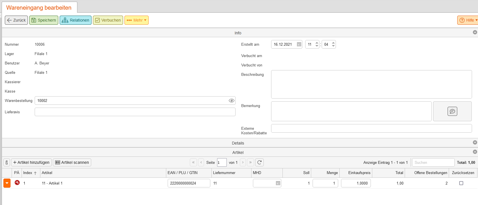Screen dimensions: 478x205
Task: Expand the orange row dropdown for Artikel 1
Action: tap(7, 183)
